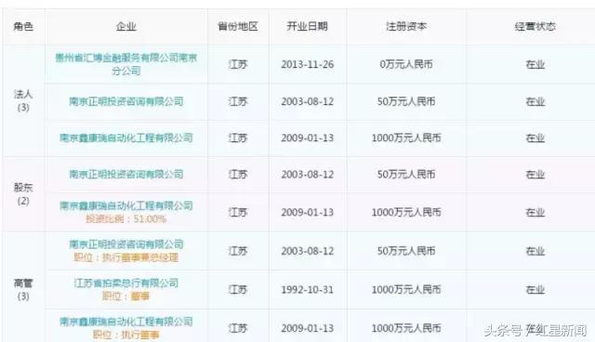Select the 法人 (3) role cell

[23, 100]
